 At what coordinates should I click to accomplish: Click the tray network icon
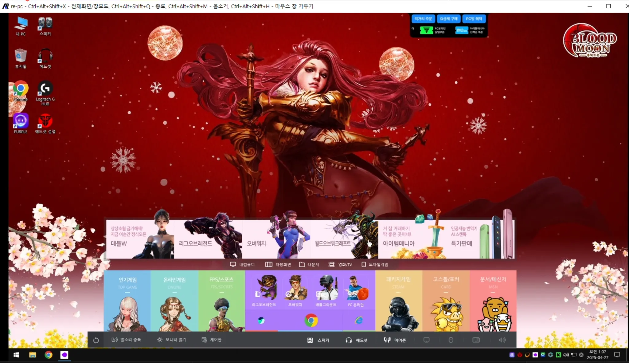point(574,355)
